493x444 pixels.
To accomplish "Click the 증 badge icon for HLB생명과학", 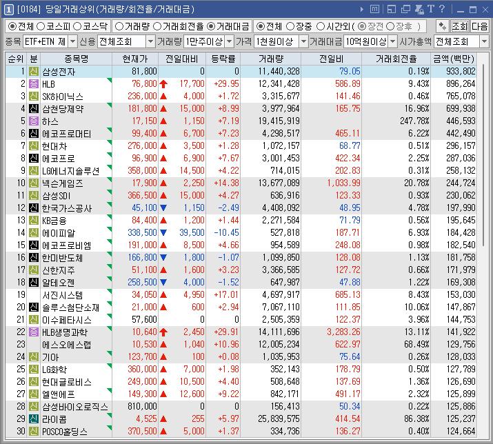I will coord(34,332).
